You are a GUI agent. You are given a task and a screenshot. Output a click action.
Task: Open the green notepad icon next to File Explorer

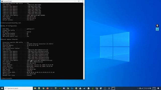tap(39, 88)
